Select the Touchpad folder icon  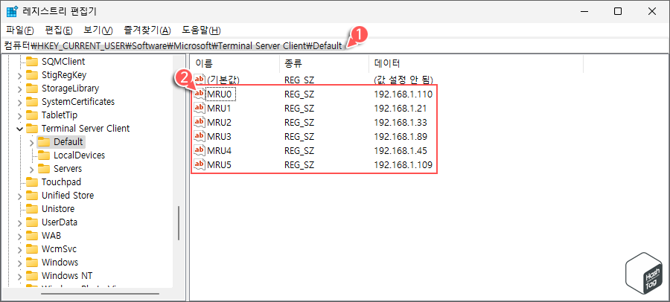pyautogui.click(x=31, y=182)
